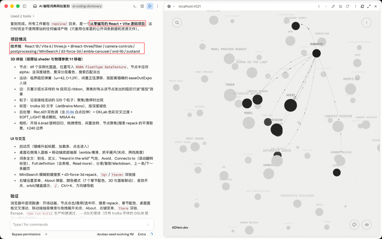This screenshot has height=239, width=382.
Task: Expand the preview to fullscreen
Action: coord(369,6)
